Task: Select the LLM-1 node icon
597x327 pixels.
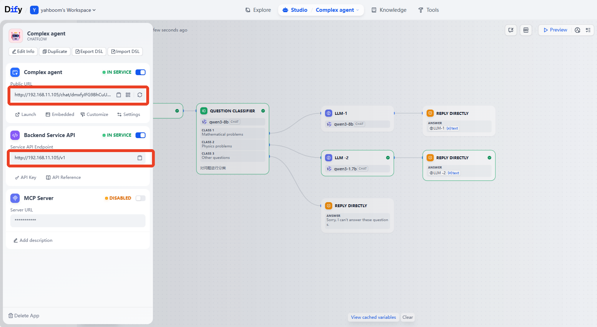Action: point(329,113)
